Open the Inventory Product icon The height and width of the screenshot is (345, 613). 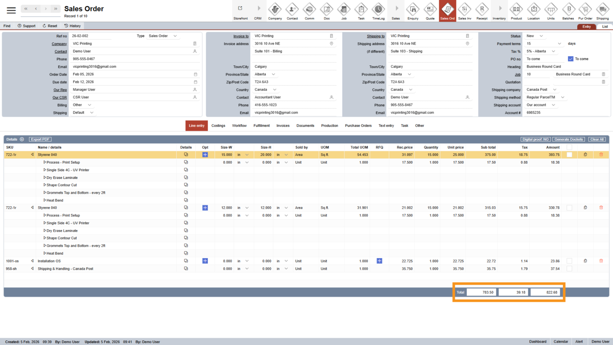click(516, 11)
